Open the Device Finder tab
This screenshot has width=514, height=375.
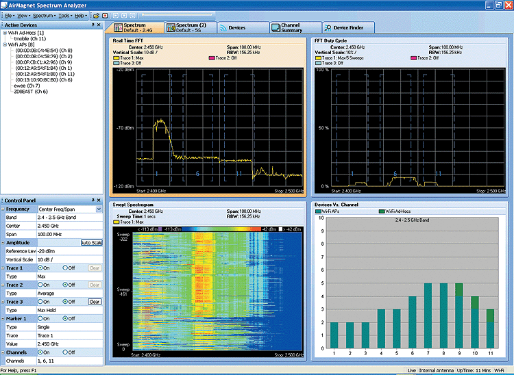pyautogui.click(x=348, y=27)
